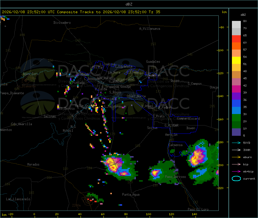This screenshot has width=258, height=218.
Task: Click the white 30HM arrow icon
Action: pyautogui.click(x=236, y=150)
